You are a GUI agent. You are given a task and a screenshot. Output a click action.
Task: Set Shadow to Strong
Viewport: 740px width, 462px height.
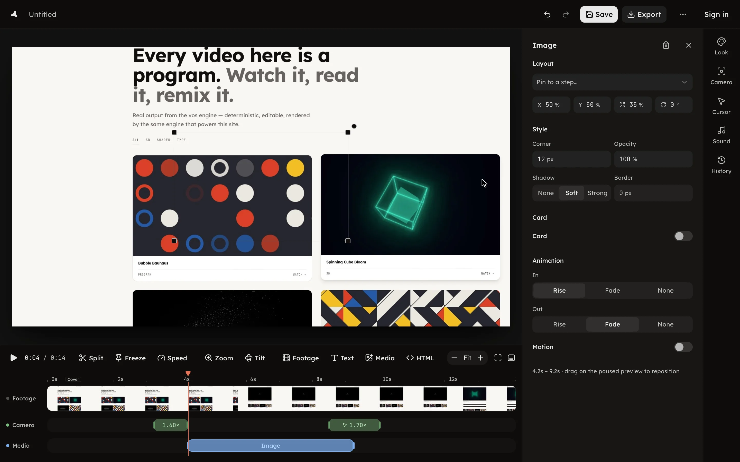click(x=597, y=193)
